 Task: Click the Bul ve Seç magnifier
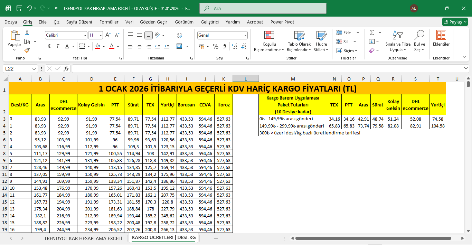(x=419, y=41)
